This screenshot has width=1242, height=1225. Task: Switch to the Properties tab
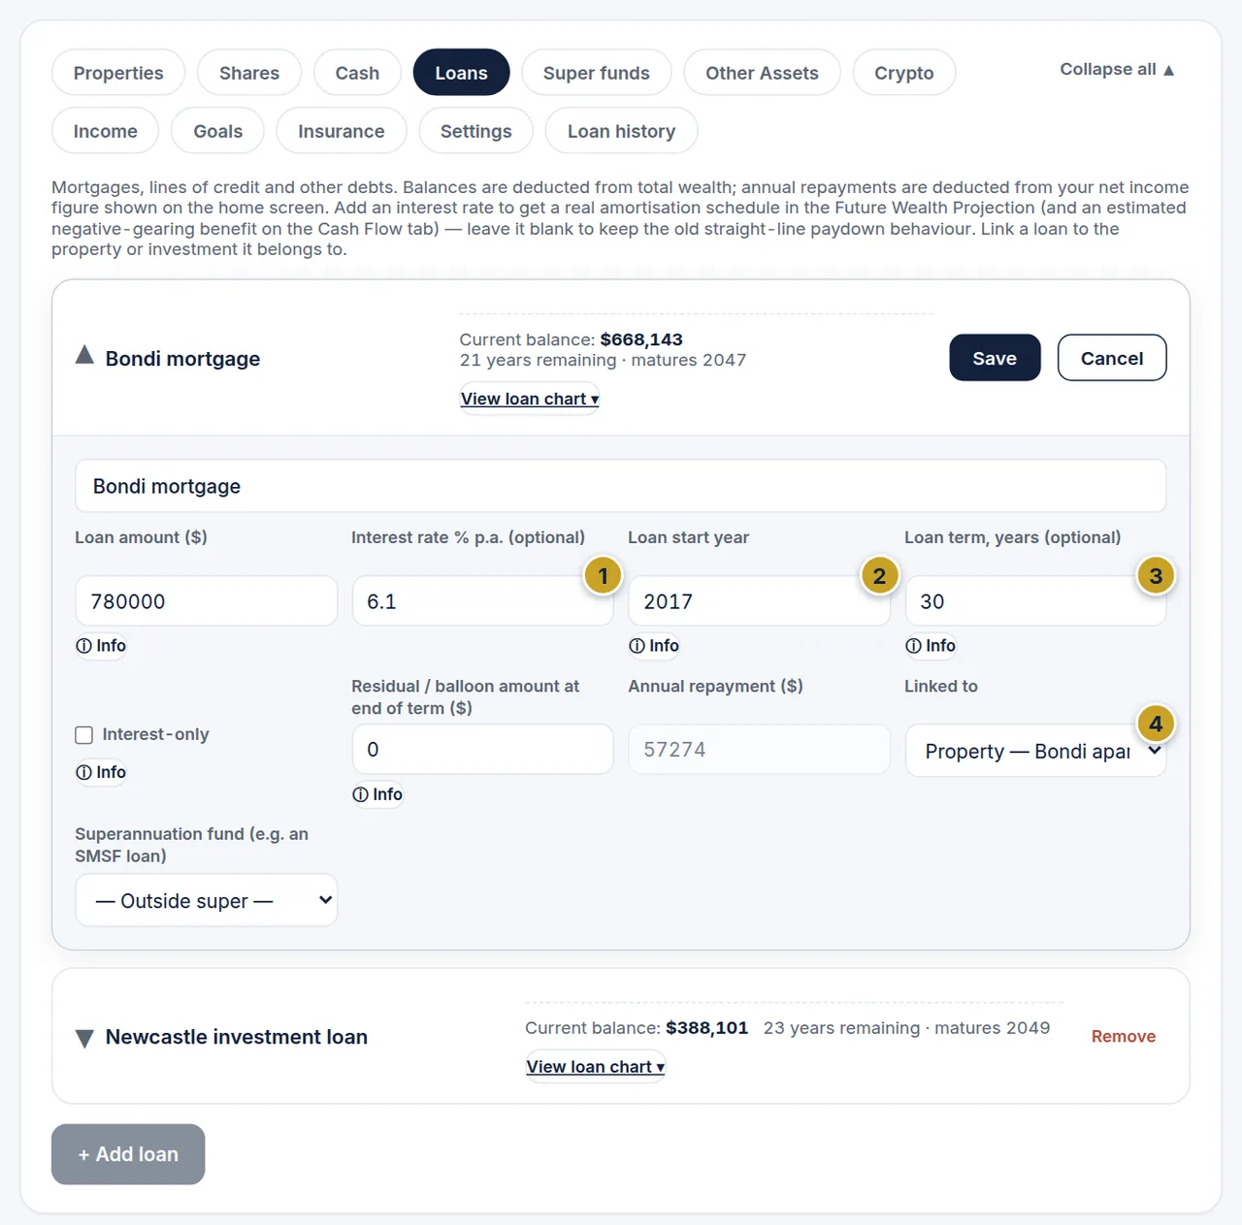pos(118,73)
